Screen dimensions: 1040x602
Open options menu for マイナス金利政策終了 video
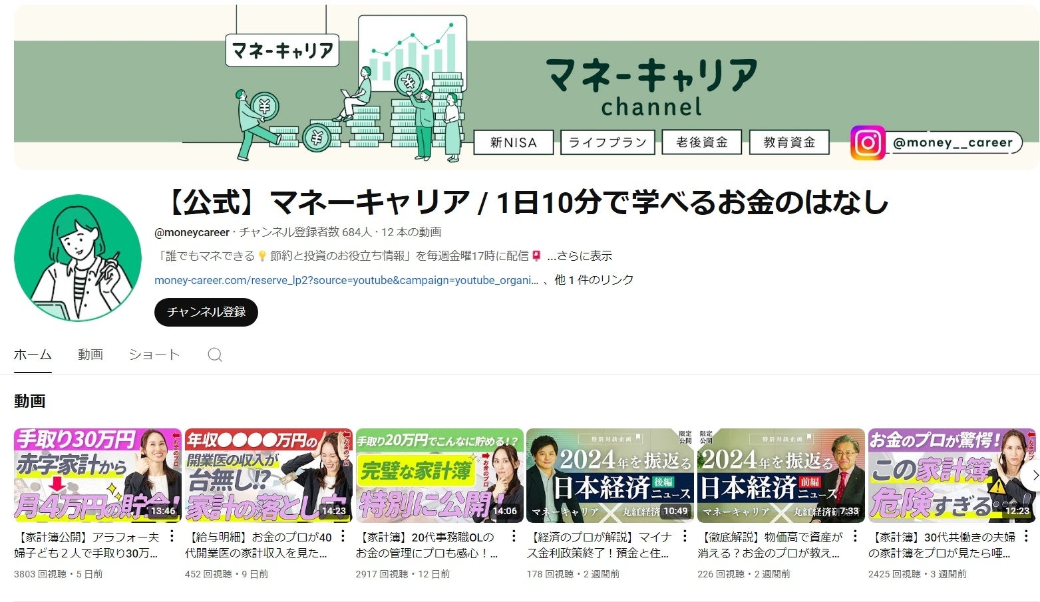click(685, 536)
